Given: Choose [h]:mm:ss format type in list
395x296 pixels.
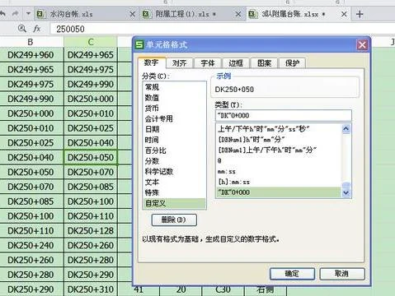Looking at the screenshot, I should pos(279,182).
